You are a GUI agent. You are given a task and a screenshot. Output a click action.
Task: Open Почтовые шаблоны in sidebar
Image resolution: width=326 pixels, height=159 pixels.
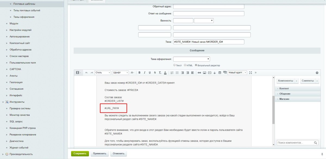[x=24, y=4]
